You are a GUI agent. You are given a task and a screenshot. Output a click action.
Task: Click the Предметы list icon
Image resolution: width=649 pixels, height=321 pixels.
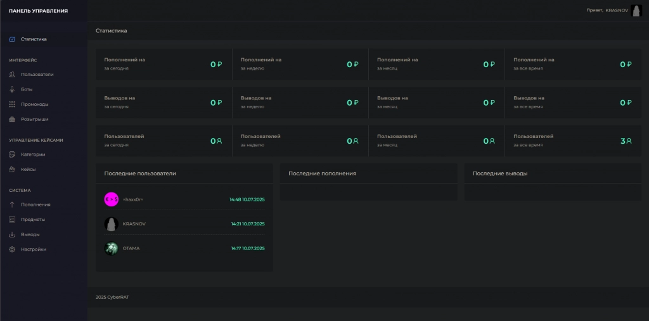point(12,220)
